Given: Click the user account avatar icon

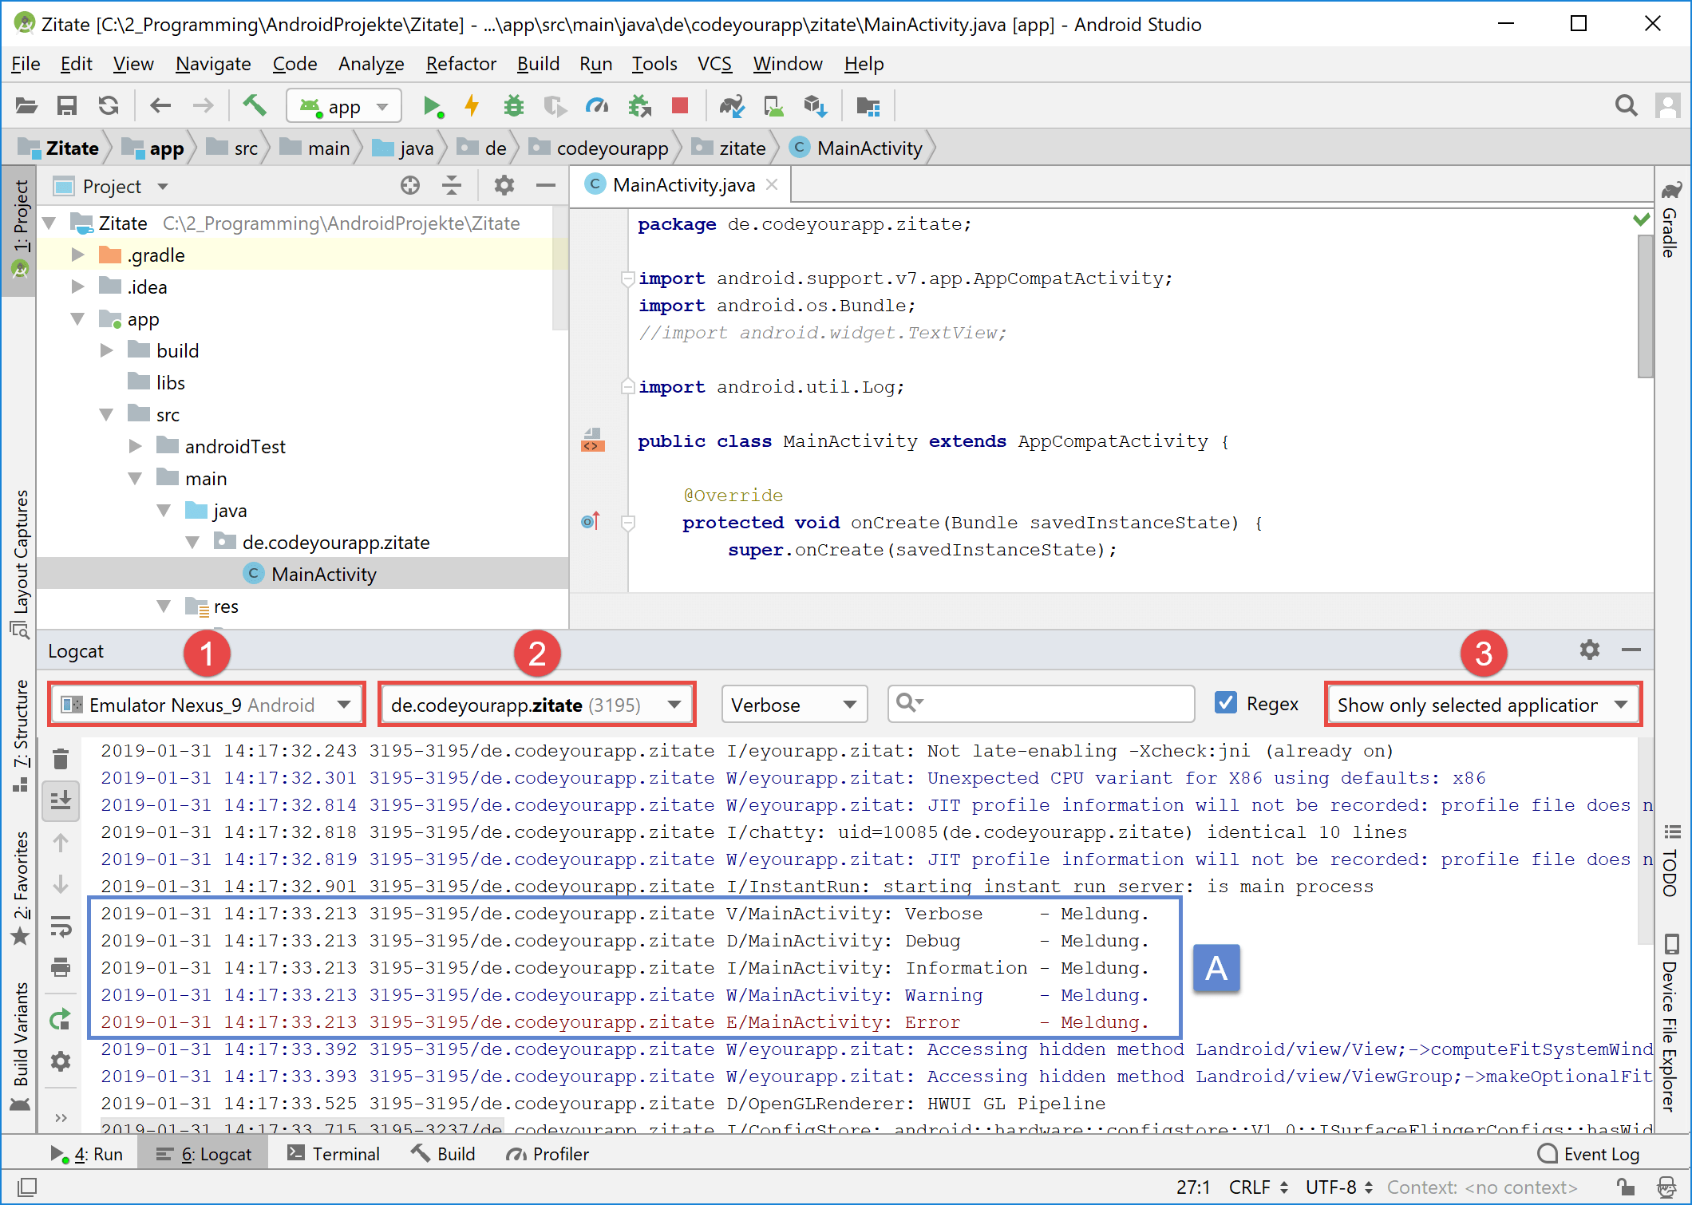Looking at the screenshot, I should coord(1667,105).
